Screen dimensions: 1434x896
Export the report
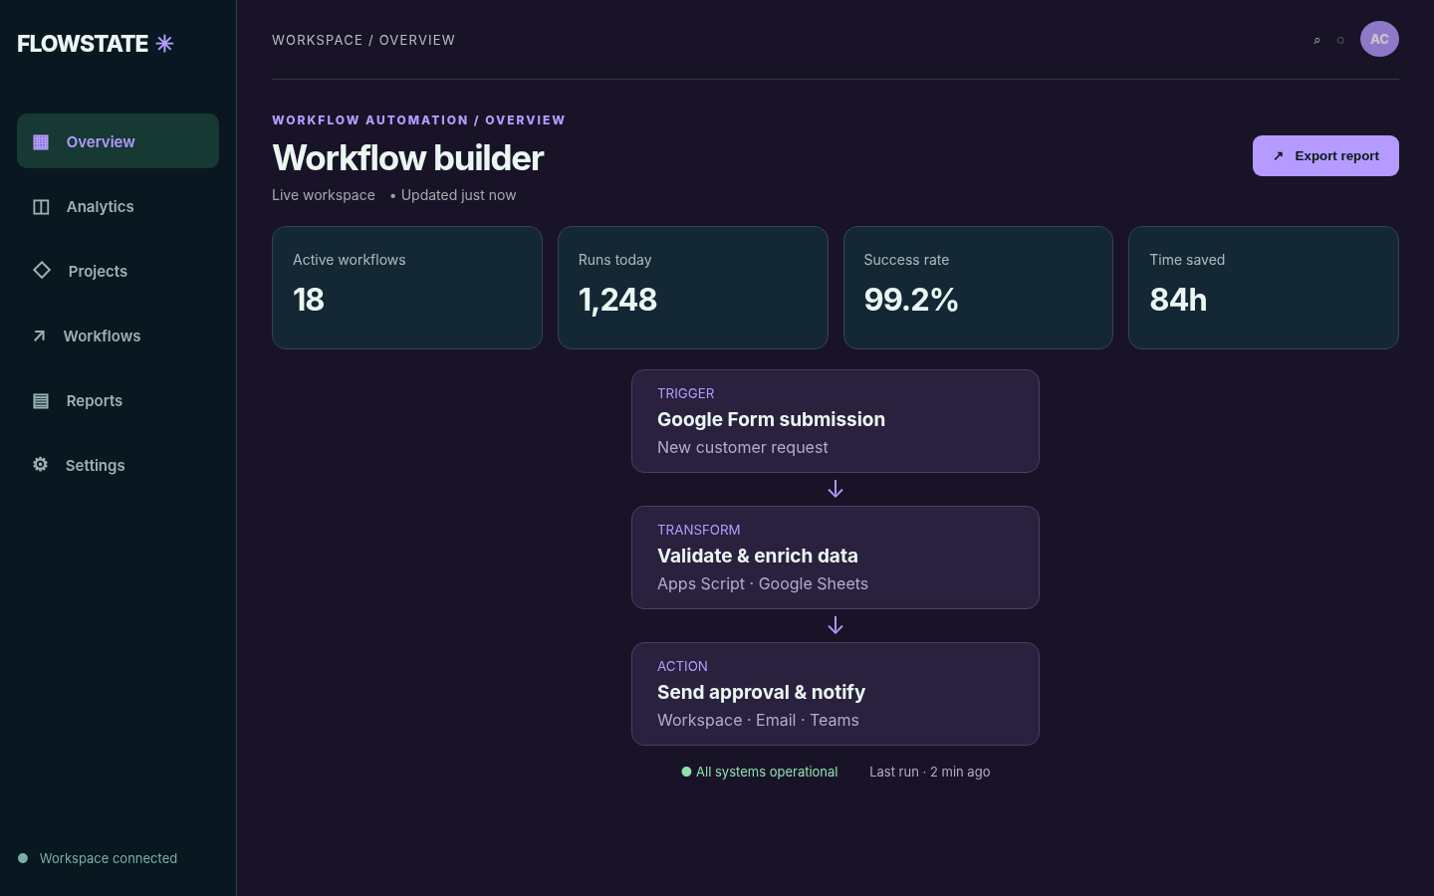(x=1325, y=155)
